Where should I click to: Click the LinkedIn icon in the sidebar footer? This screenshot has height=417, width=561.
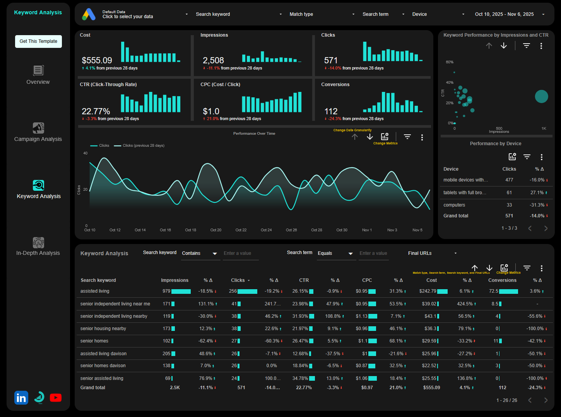point(21,397)
